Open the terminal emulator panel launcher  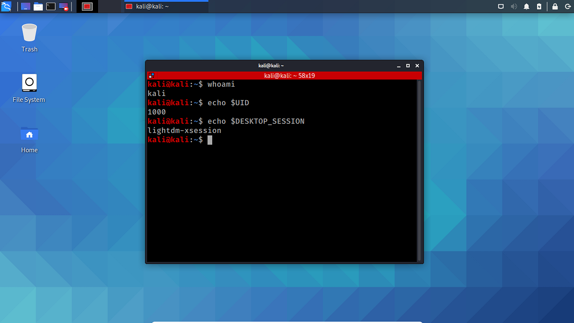click(x=50, y=6)
